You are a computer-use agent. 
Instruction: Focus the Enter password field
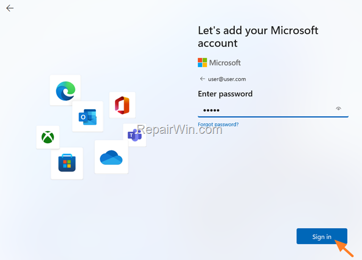[x=273, y=110]
